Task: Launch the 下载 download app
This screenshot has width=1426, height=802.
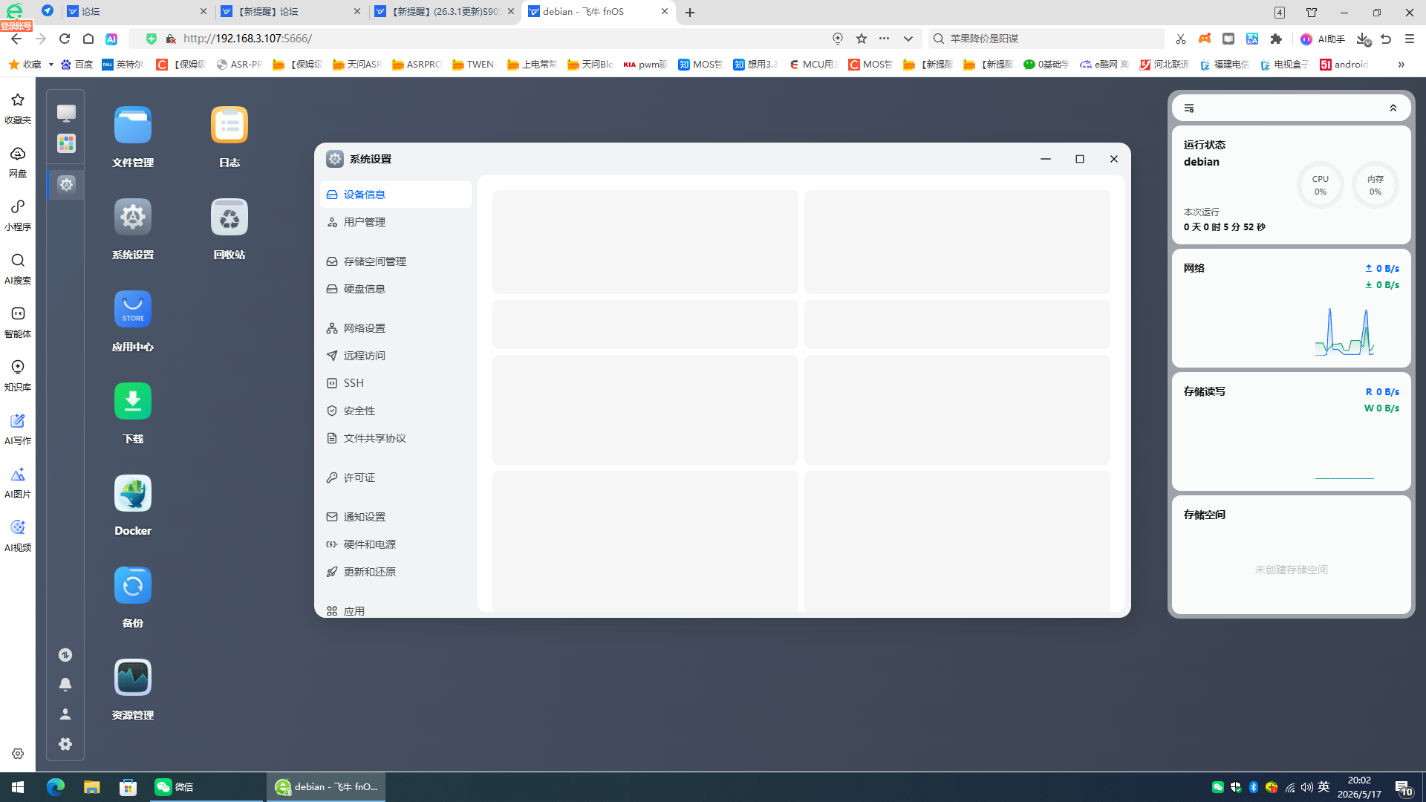Action: (133, 401)
